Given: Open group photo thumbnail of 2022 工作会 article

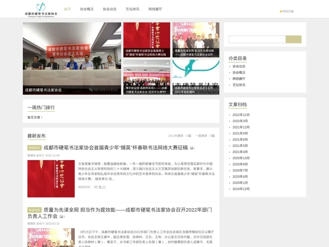Looking at the screenshot, I should [x=51, y=237].
